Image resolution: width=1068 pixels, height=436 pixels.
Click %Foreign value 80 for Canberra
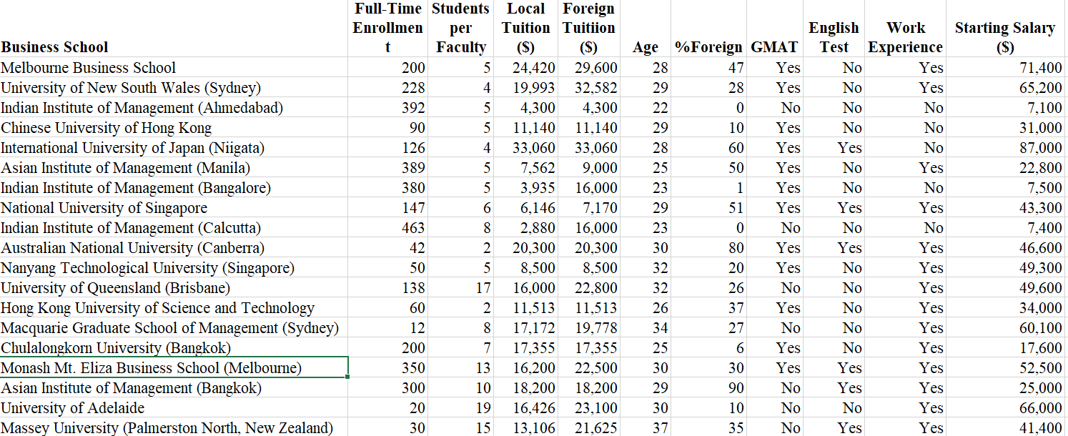pos(708,248)
